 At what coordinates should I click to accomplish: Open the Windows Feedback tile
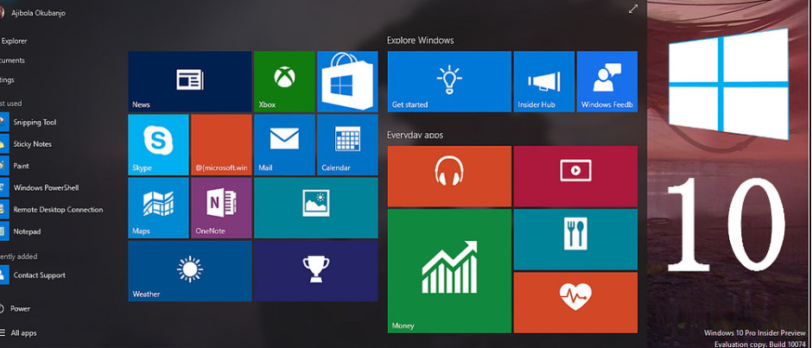[x=607, y=81]
